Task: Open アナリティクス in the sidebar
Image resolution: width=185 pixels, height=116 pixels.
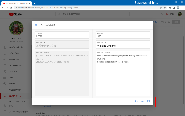Action: click(x=16, y=65)
